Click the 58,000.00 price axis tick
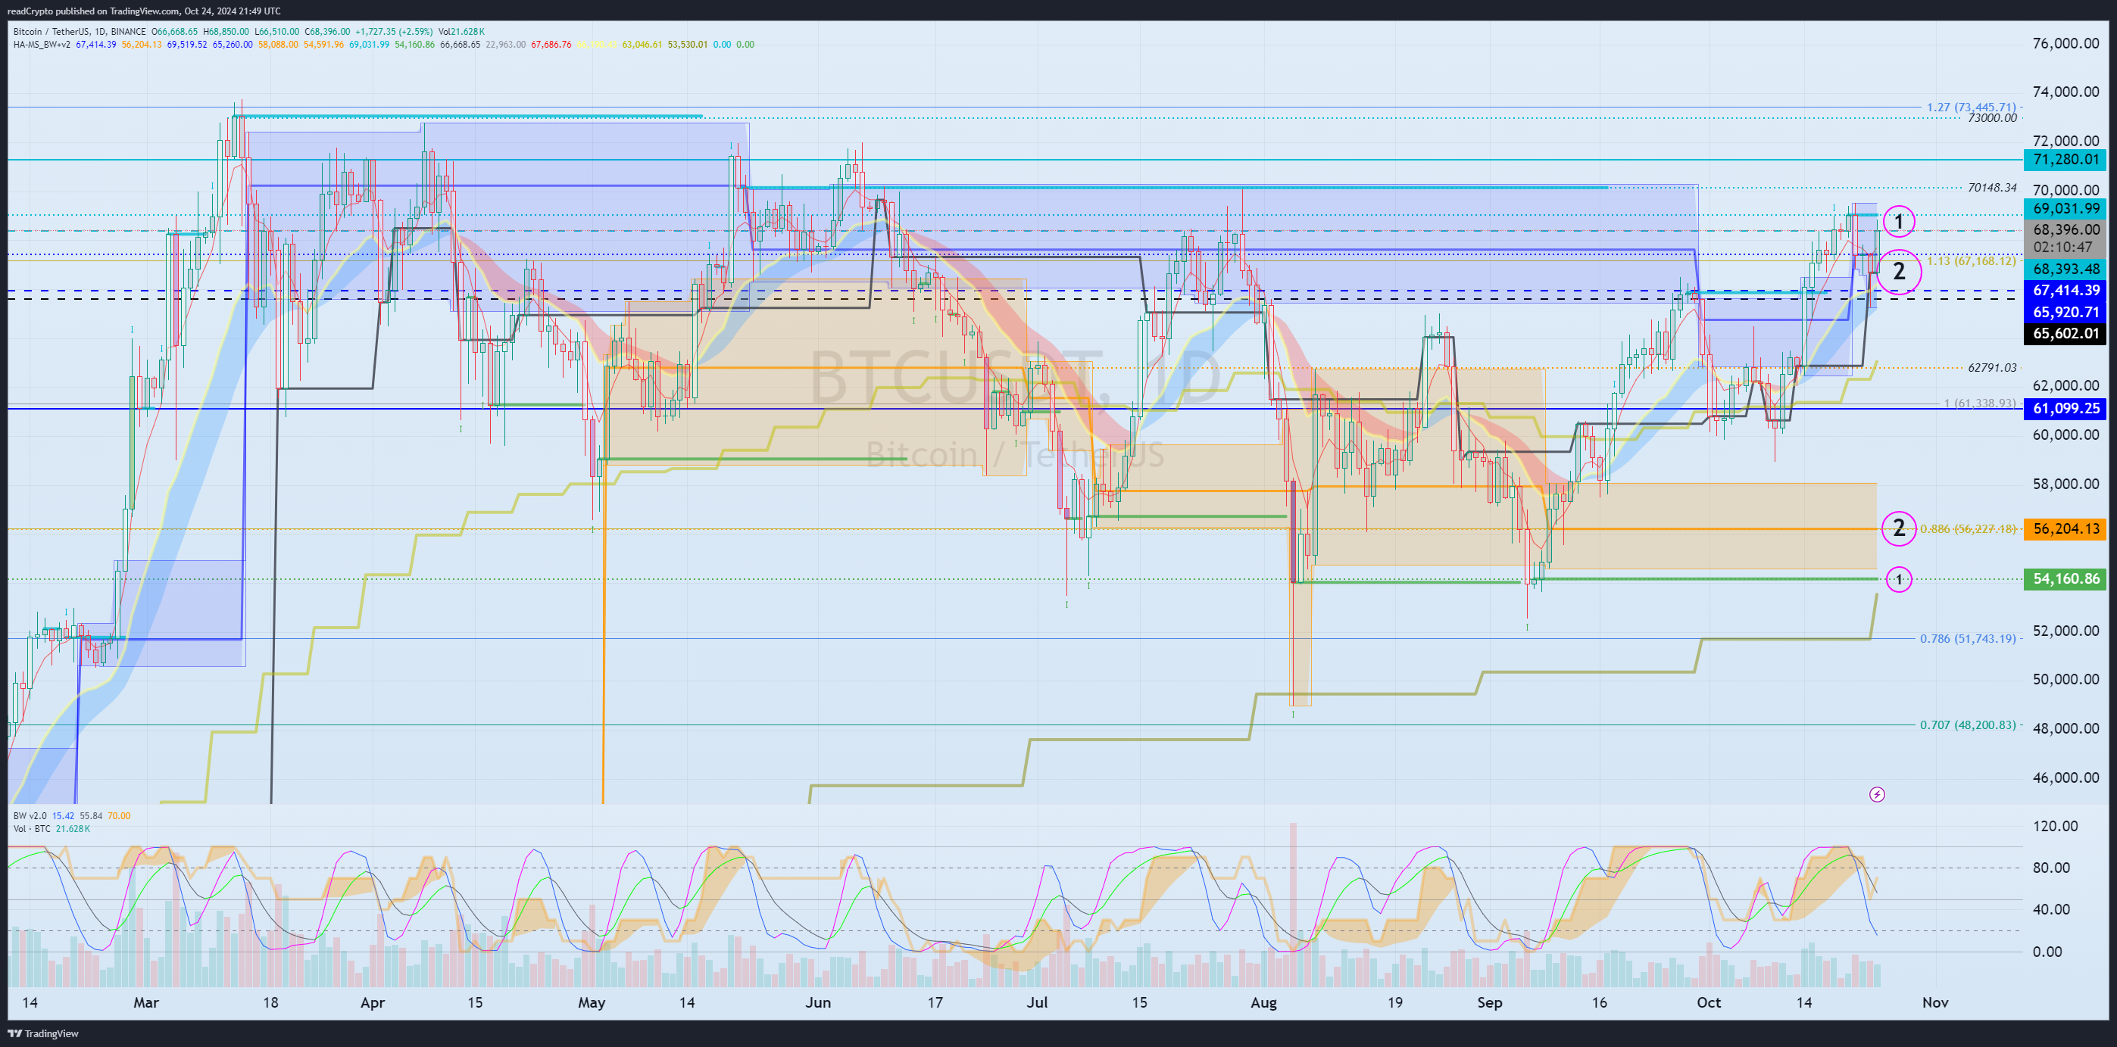Image resolution: width=2117 pixels, height=1047 pixels. click(x=2065, y=484)
